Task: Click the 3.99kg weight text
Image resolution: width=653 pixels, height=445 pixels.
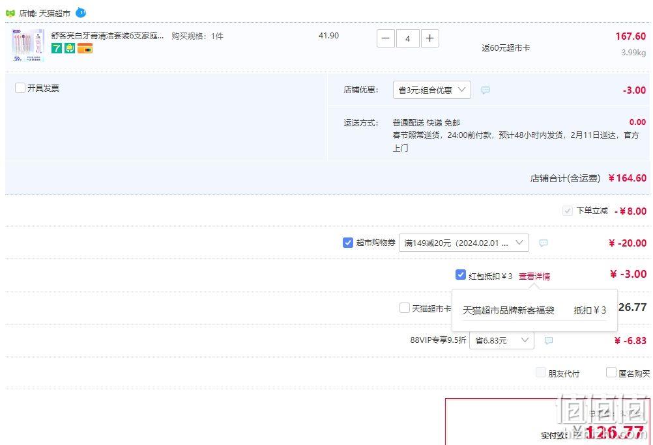Action: [x=633, y=53]
